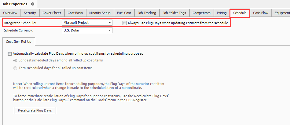Select Total scheduled days radio option
The height and width of the screenshot is (125, 290).
(15, 68)
